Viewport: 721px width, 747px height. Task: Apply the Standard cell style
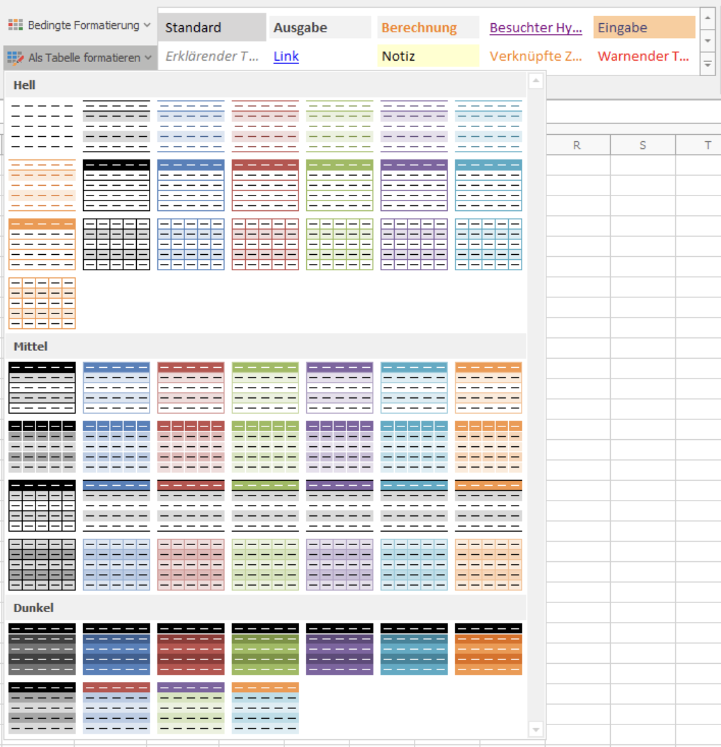212,28
